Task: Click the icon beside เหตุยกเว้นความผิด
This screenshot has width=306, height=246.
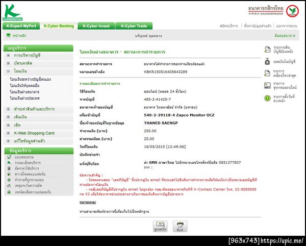Action: 9,185
